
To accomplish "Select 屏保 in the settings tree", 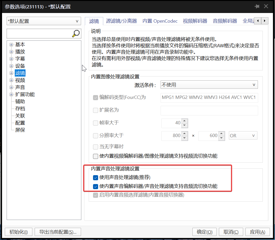I will click(20, 130).
